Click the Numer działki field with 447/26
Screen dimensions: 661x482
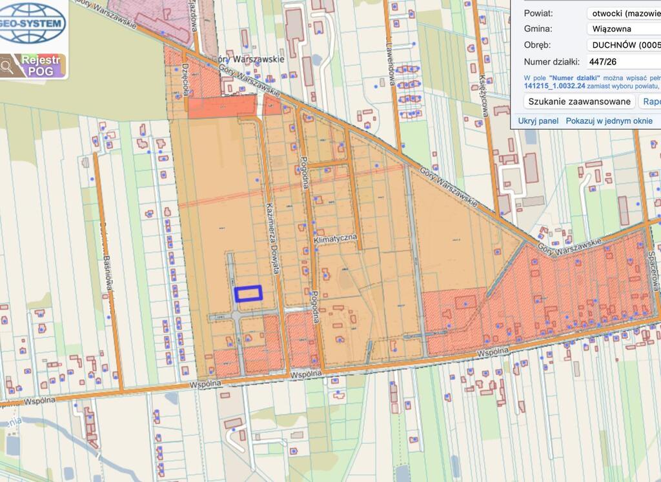click(x=623, y=62)
